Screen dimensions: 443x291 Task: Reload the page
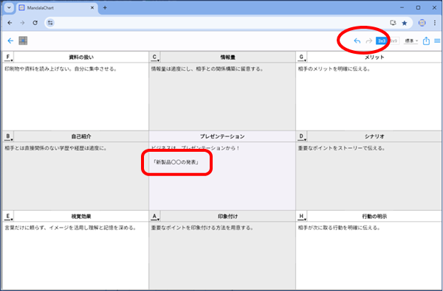tap(35, 23)
